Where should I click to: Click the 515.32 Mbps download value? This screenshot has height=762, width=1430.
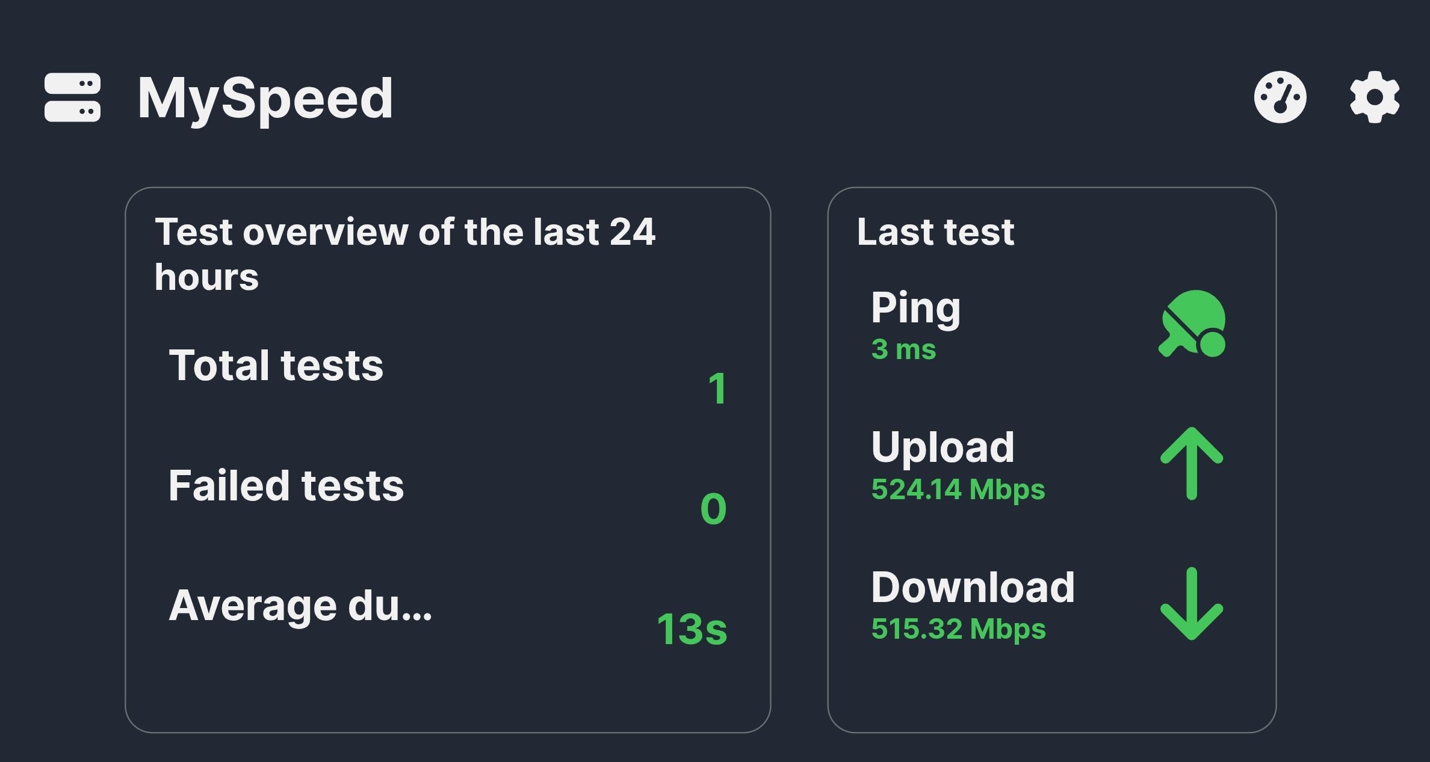tap(958, 629)
